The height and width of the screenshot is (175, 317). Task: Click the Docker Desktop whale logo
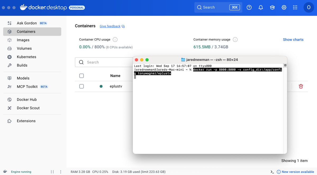click(24, 7)
